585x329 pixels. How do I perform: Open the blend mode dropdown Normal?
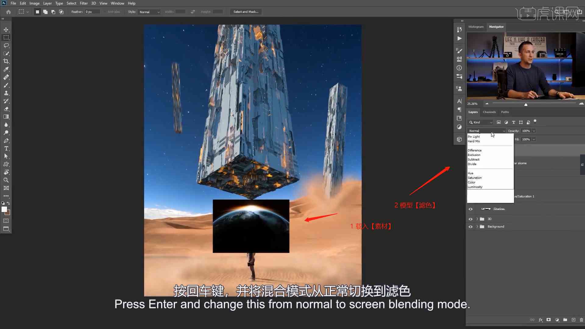pos(487,131)
